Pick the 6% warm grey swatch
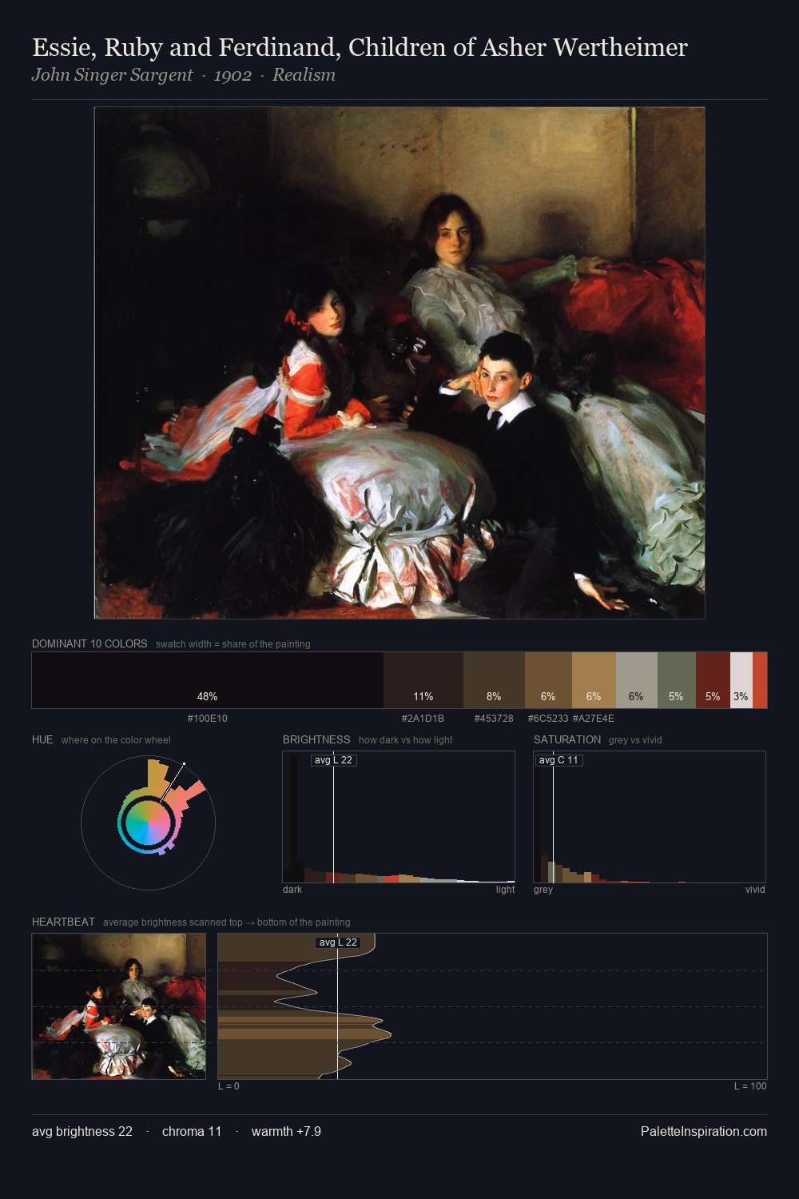The width and height of the screenshot is (799, 1199). [x=636, y=680]
